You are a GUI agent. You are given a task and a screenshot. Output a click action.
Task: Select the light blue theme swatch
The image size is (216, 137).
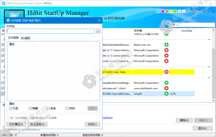coord(158,11)
